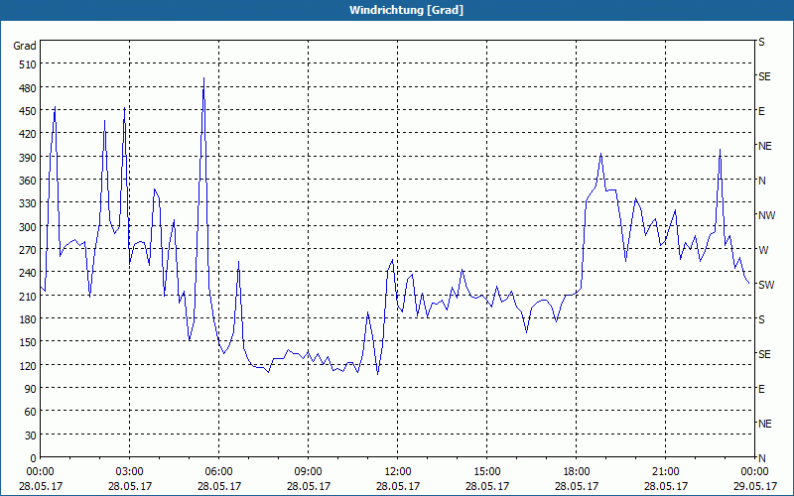Click the N compass label level with 0
794x496 pixels.
[x=761, y=458]
